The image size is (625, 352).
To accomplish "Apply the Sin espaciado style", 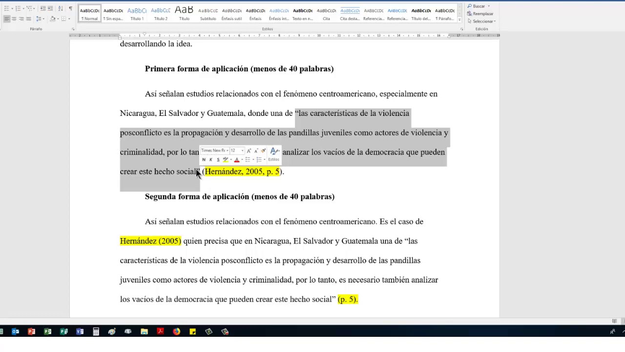I will tap(113, 14).
